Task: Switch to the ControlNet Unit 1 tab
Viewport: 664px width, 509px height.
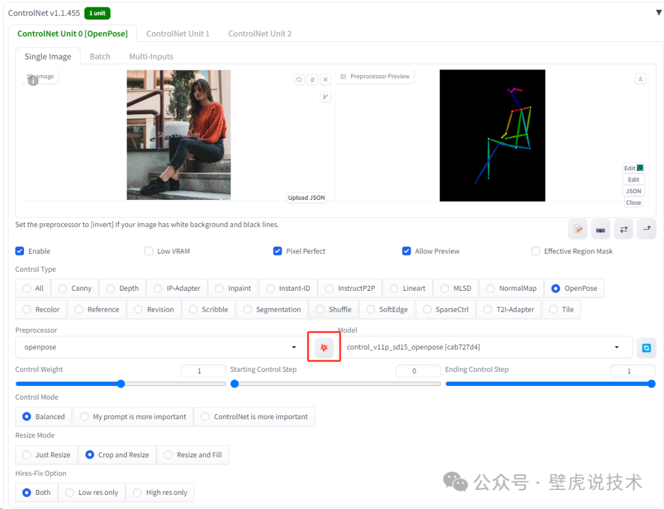Action: point(178,33)
